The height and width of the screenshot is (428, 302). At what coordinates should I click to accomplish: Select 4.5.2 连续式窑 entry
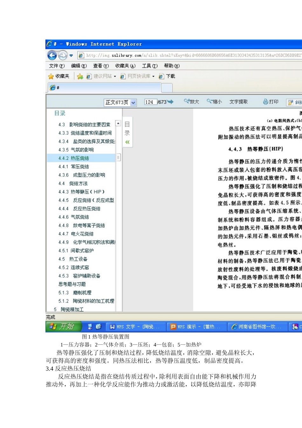pos(73,267)
